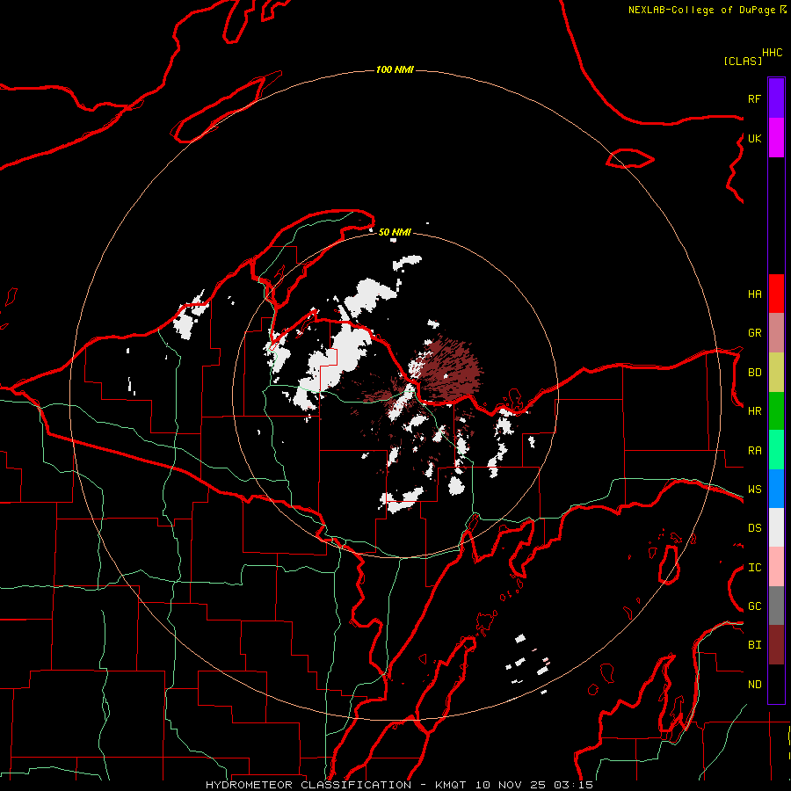The width and height of the screenshot is (791, 791).
Task: Select the GR dusty-pink legend swatch
Action: (776, 333)
